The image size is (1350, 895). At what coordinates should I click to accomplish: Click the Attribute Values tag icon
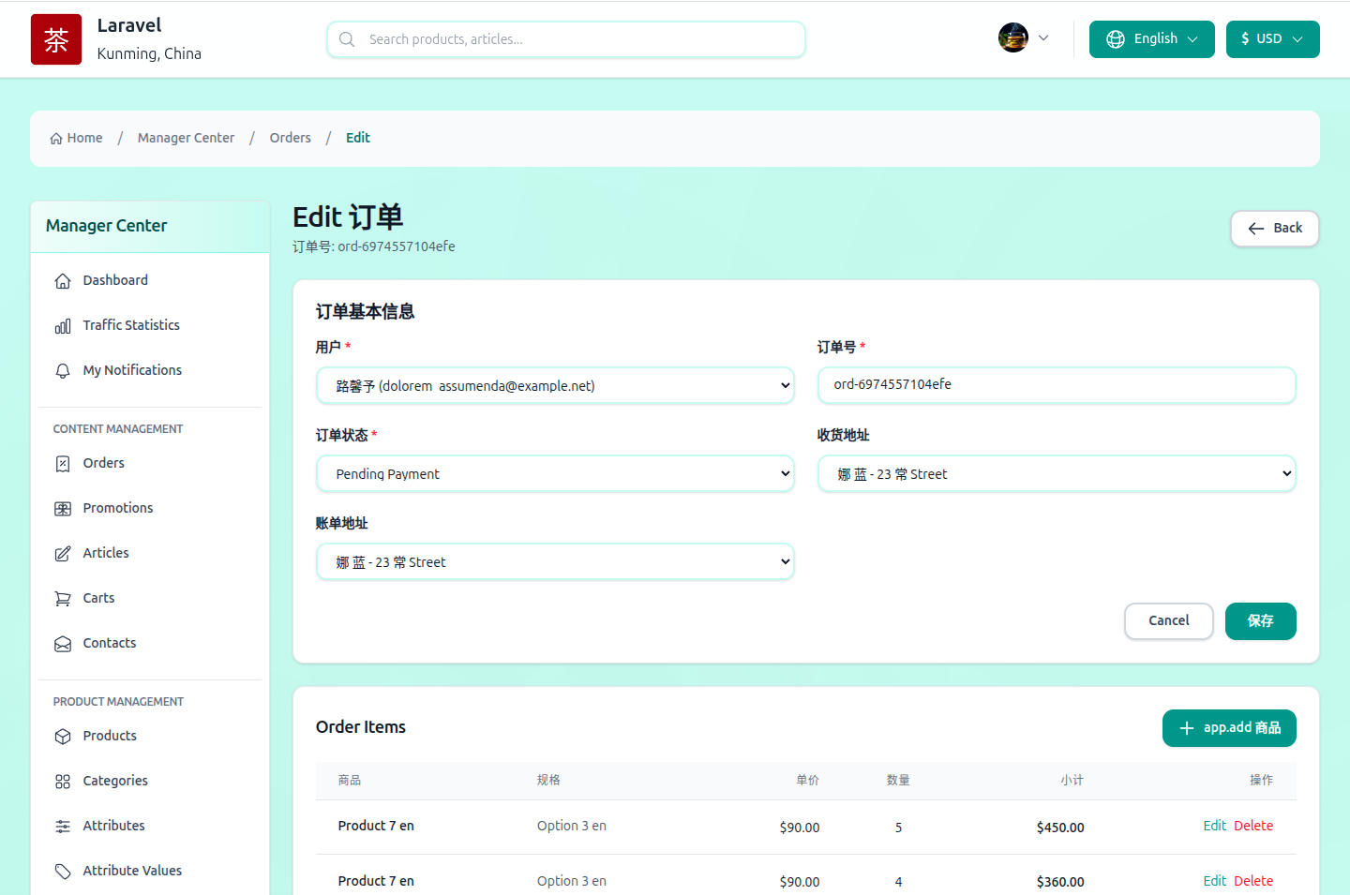coord(62,870)
